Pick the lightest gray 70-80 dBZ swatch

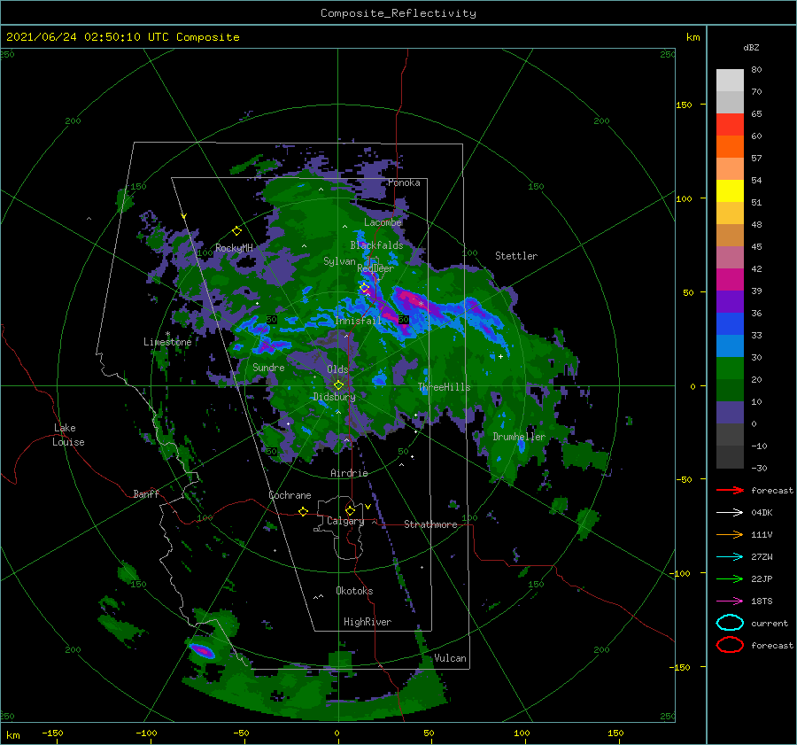730,81
